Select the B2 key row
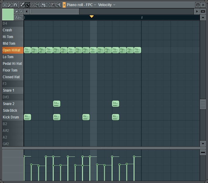This screenshot has width=208, height=183. [x=13, y=124]
